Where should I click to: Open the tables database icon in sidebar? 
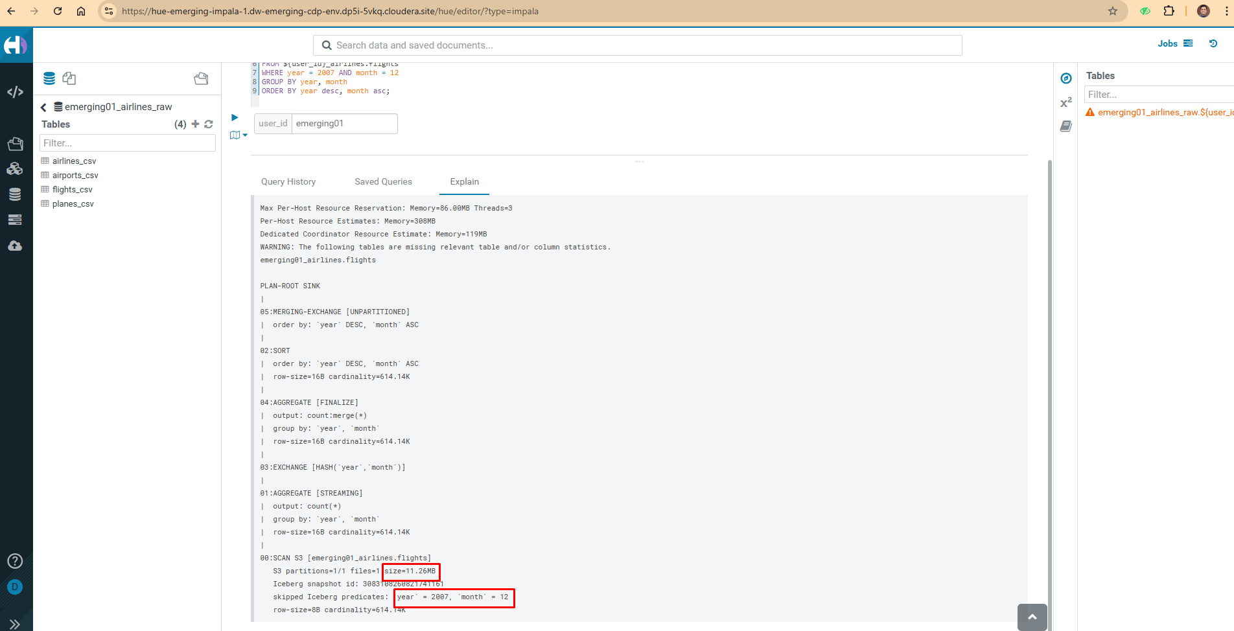(15, 194)
